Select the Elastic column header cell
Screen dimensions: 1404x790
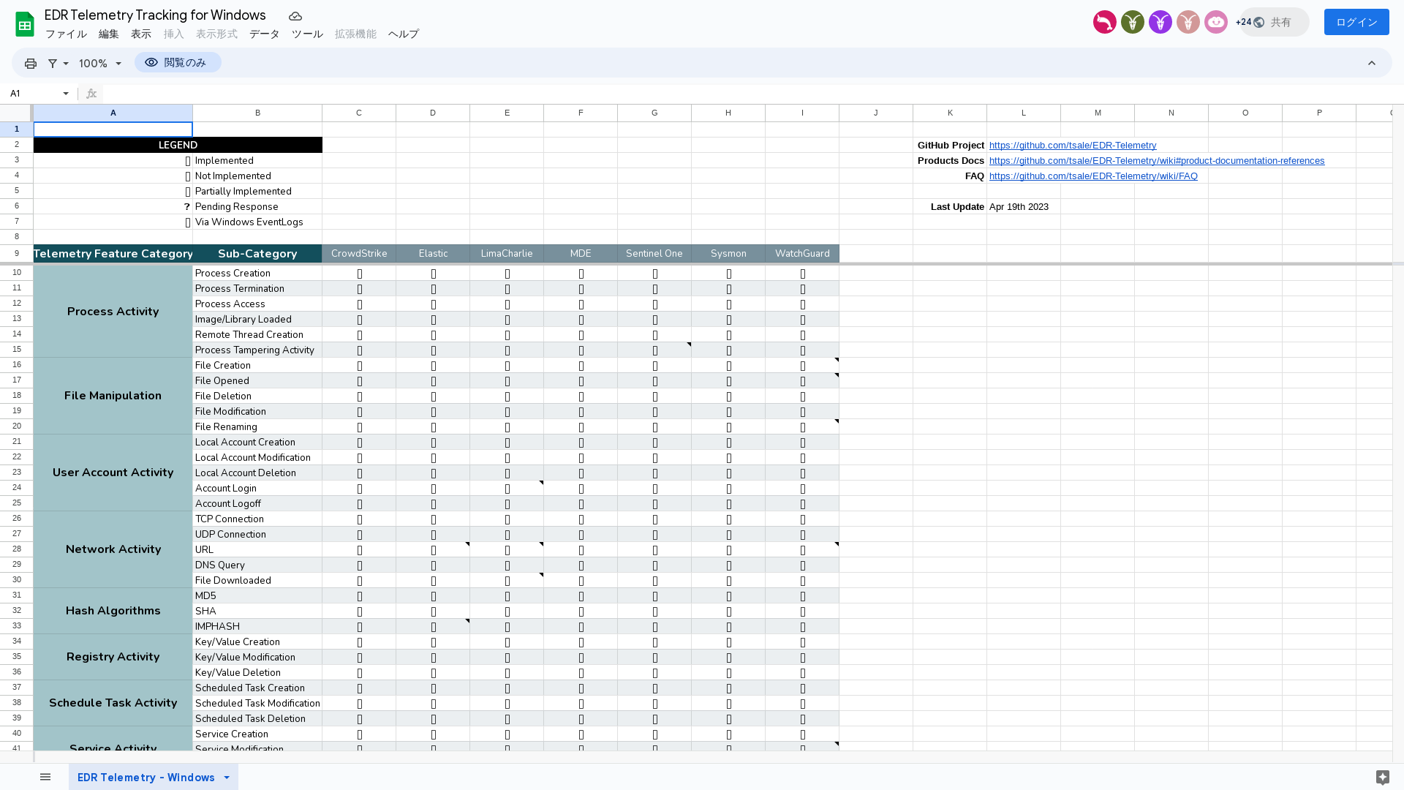(433, 254)
